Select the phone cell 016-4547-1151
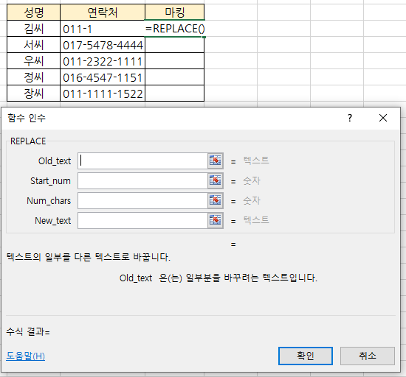Screen dimensions: 406x377 pos(103,77)
